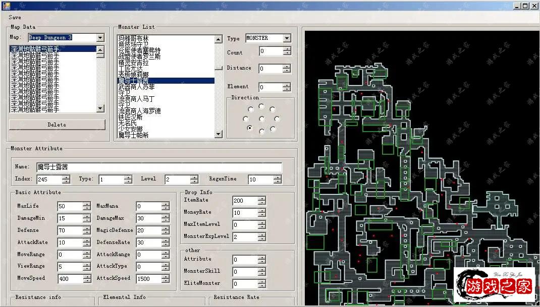Click Monster List scroll-down arrow
This screenshot has height=307, width=540.
(218, 134)
